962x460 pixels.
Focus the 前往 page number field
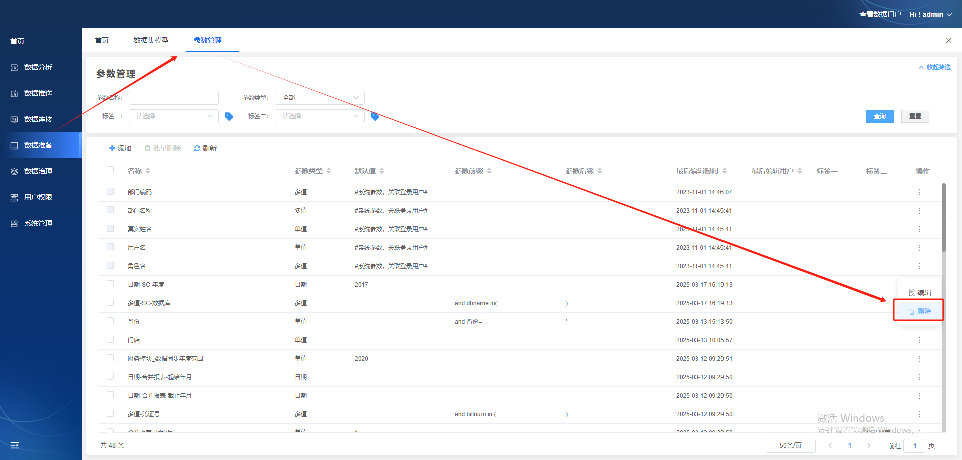click(915, 446)
